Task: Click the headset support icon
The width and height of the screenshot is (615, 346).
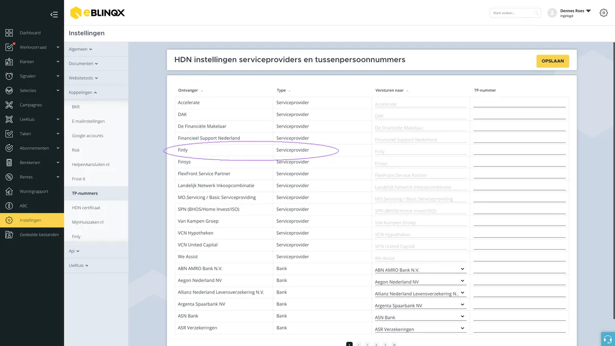Action: coord(608,339)
